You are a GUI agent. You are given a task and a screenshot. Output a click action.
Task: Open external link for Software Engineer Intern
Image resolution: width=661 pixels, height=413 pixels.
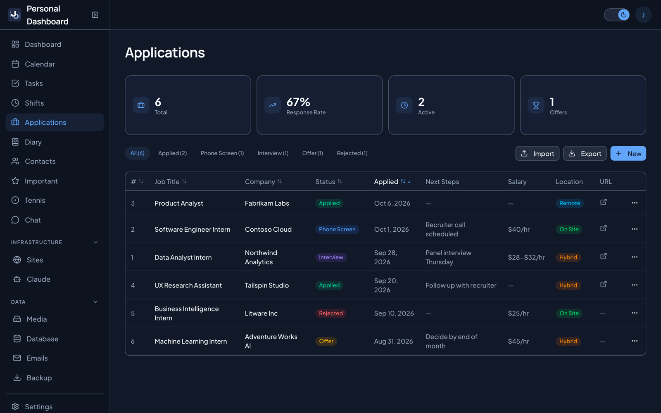click(x=604, y=228)
